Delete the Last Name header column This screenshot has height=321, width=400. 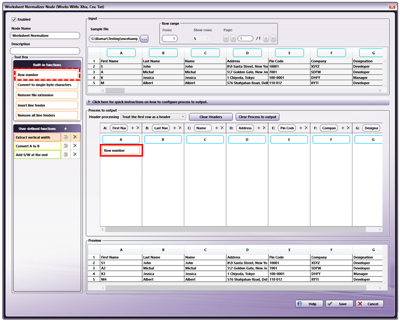[180, 128]
